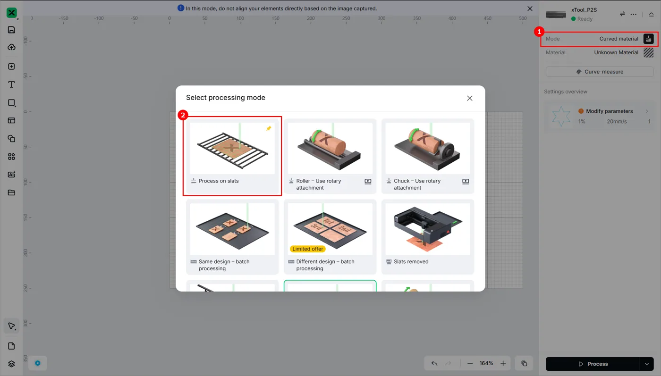Viewport: 661px width, 376px height.
Task: Click the undo arrow
Action: 434,363
